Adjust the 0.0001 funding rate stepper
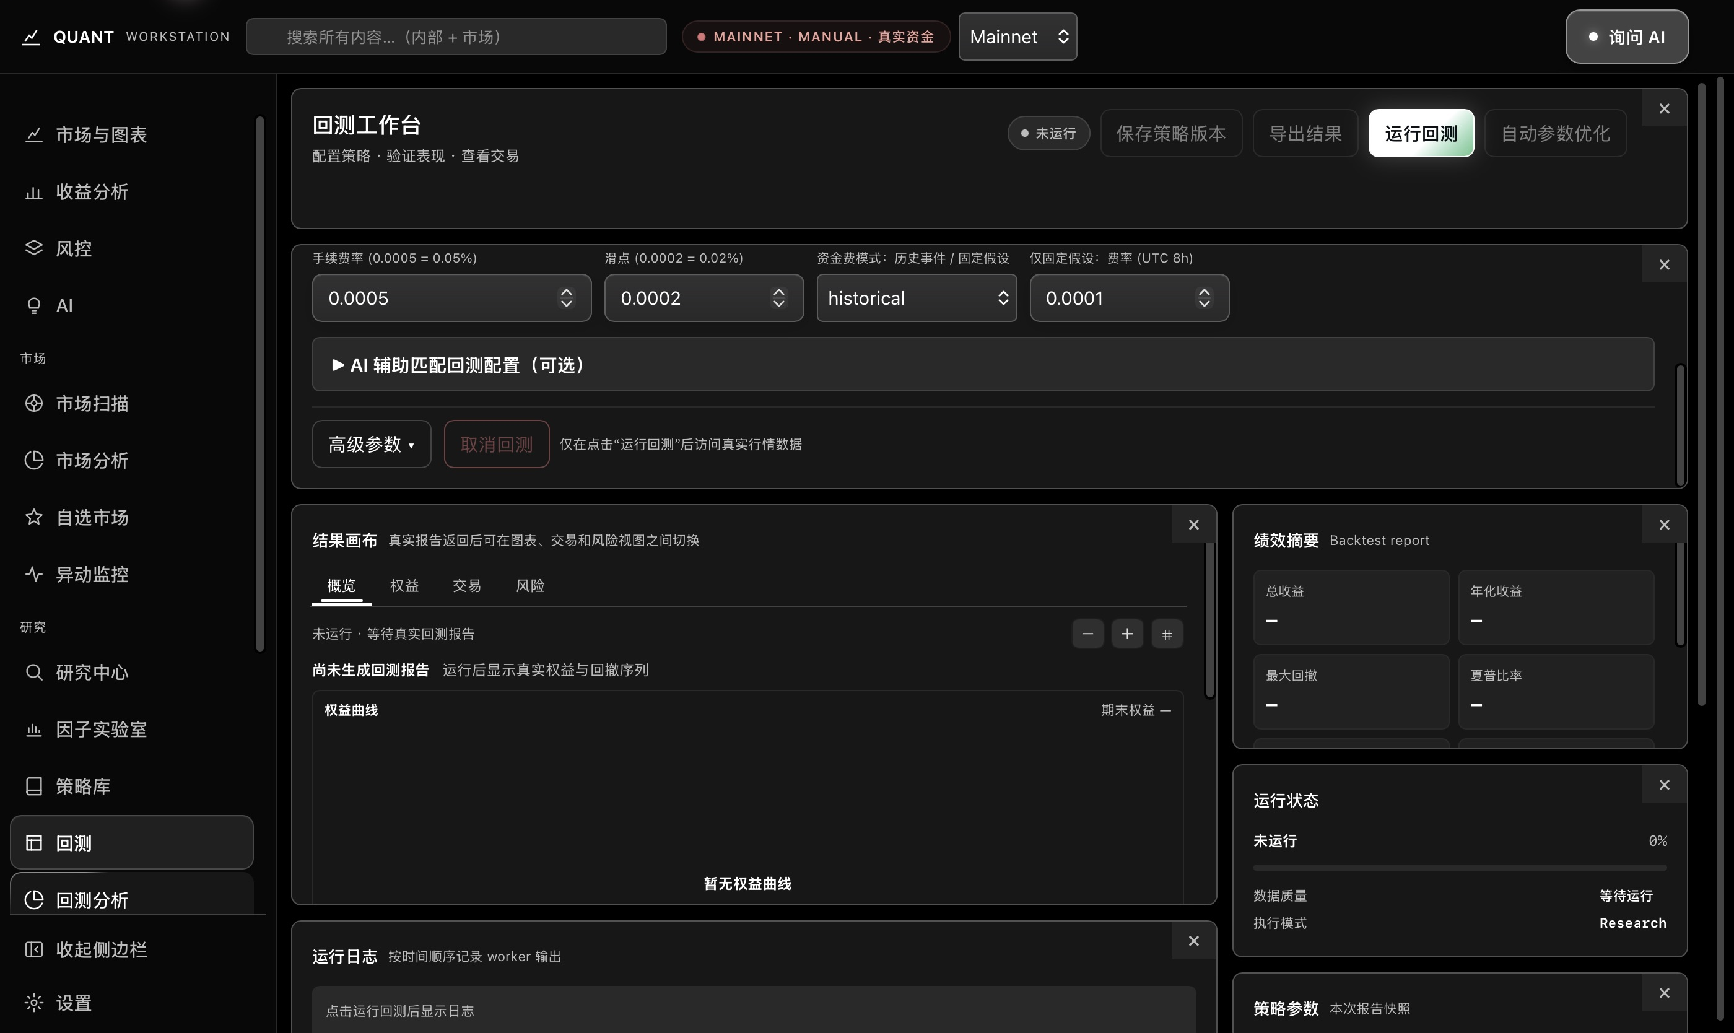Image resolution: width=1734 pixels, height=1033 pixels. pos(1205,298)
